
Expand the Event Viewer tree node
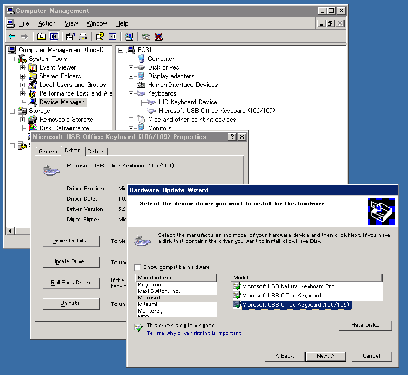point(23,67)
